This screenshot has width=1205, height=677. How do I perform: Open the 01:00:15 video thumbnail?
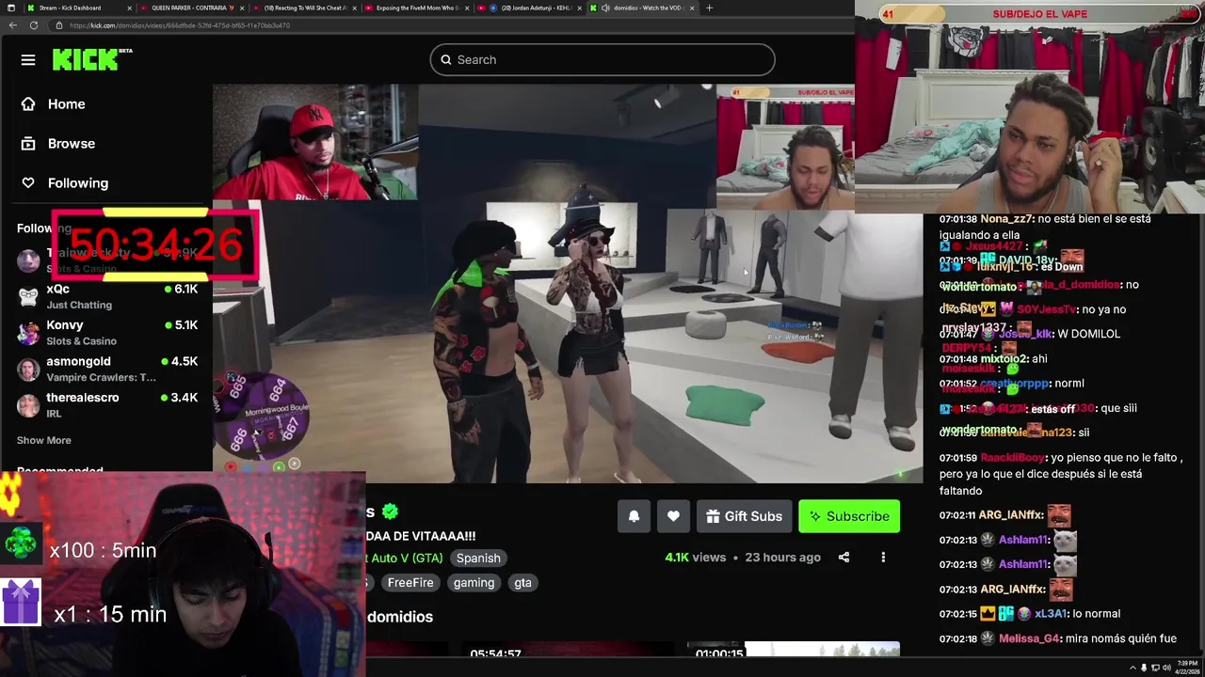[792, 649]
